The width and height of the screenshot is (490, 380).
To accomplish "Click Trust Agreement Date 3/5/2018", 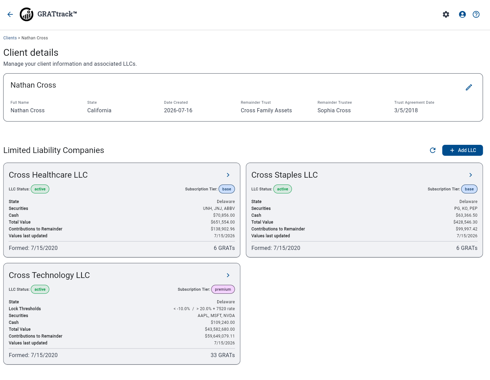I will (x=406, y=110).
